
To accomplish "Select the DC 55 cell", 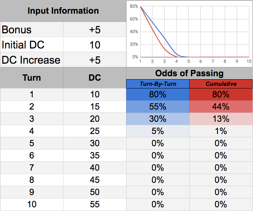I will [x=95, y=204].
